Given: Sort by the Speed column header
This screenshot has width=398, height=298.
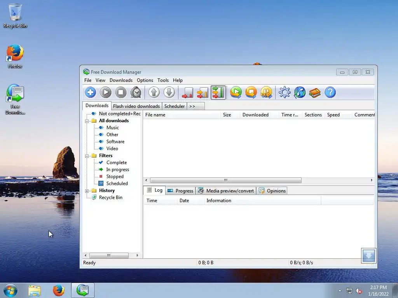Looking at the screenshot, I should [338, 115].
